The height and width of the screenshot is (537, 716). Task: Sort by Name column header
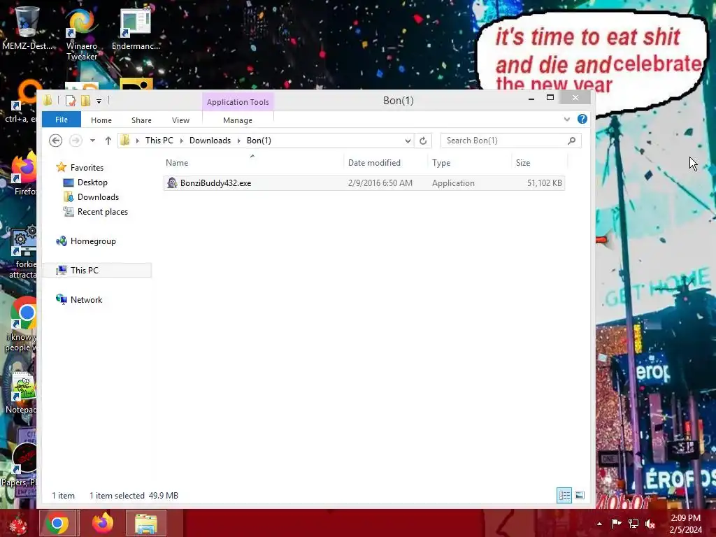pyautogui.click(x=252, y=162)
